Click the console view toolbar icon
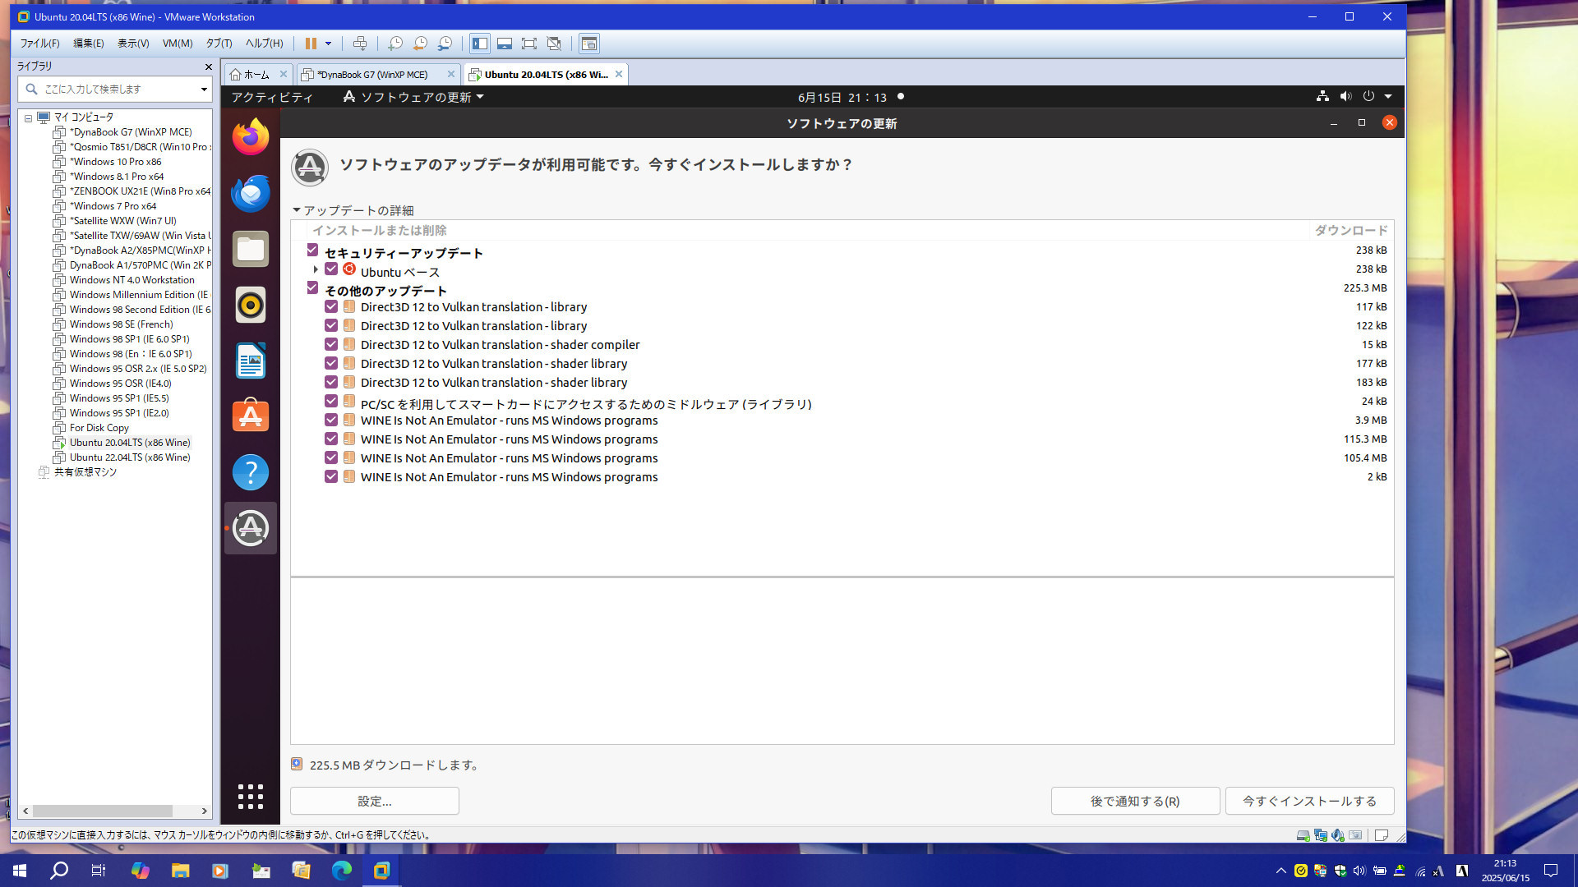 coord(589,44)
